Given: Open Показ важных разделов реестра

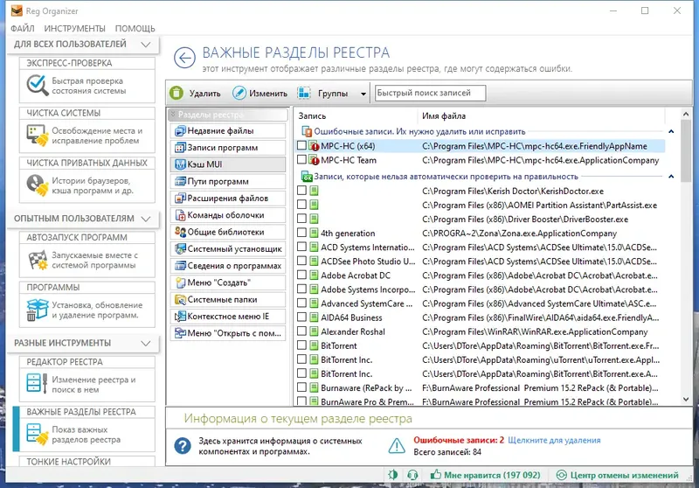Looking at the screenshot, I should tap(87, 435).
